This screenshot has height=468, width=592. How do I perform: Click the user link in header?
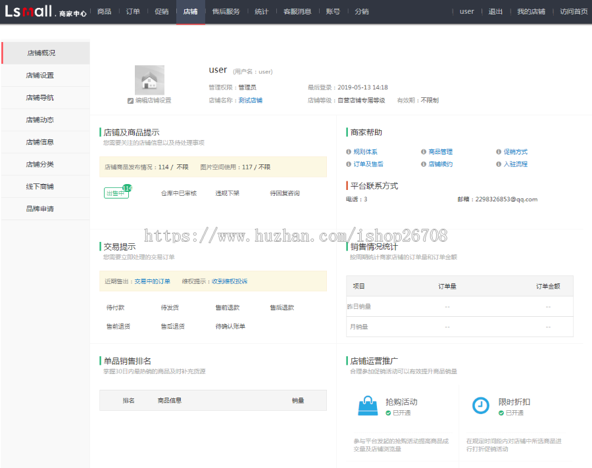[x=466, y=12]
